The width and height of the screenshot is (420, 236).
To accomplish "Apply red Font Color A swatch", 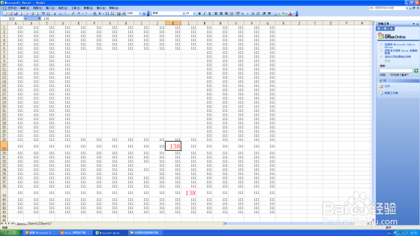I will pyautogui.click(x=290, y=13).
